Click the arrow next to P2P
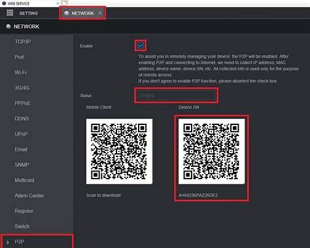This screenshot has height=248, width=310. pos(7,242)
